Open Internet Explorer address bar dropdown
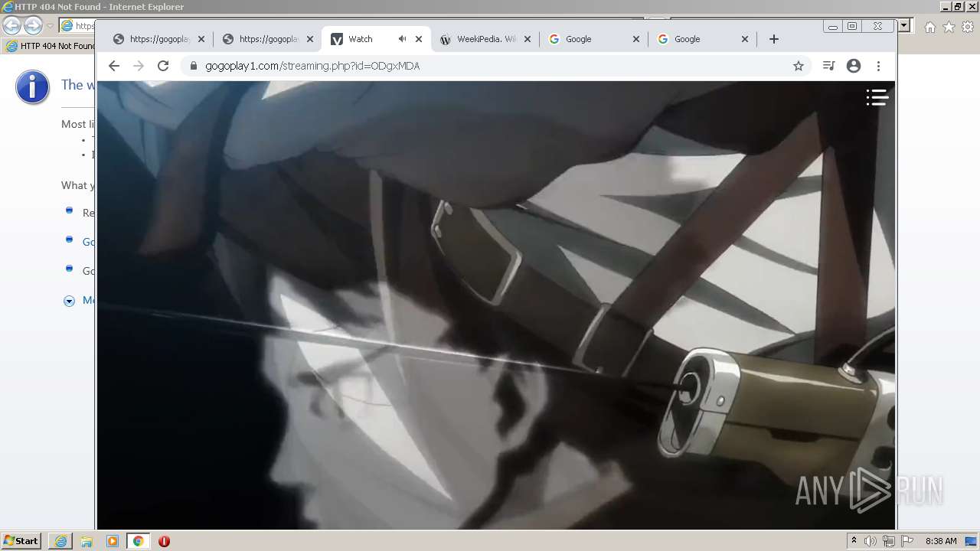Image resolution: width=980 pixels, height=551 pixels. 904,26
